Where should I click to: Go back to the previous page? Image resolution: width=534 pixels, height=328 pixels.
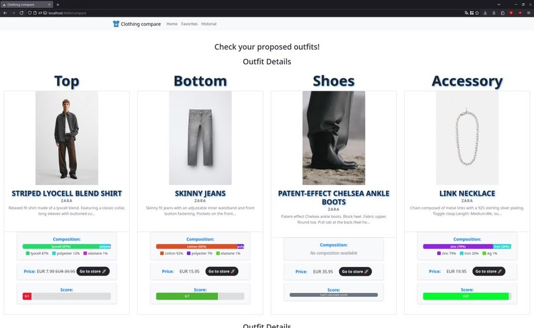click(x=5, y=13)
